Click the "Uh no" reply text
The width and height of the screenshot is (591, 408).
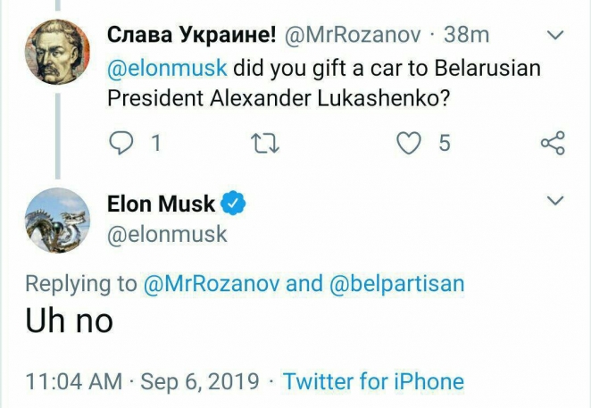click(71, 321)
